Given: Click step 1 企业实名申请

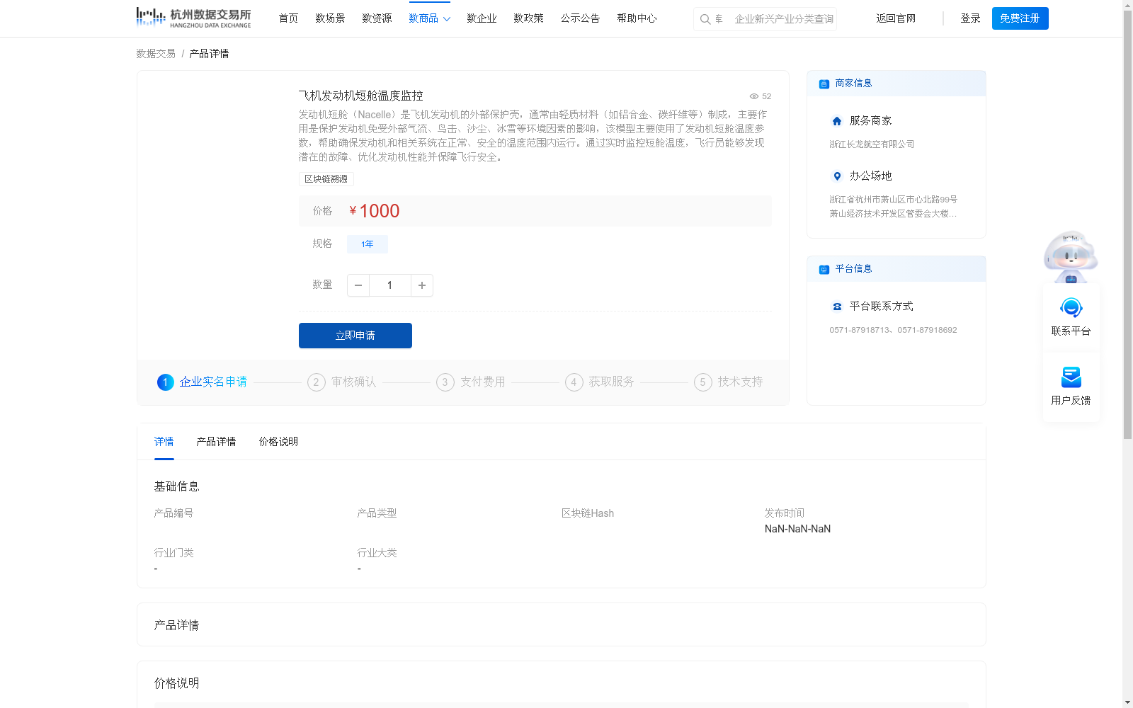Looking at the screenshot, I should coord(202,382).
